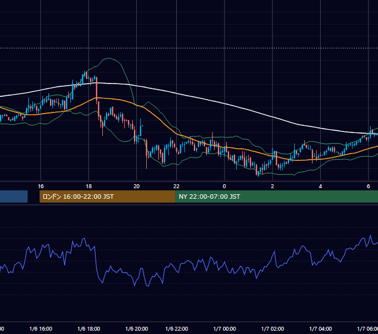Click the 1/7 00:00 label on lower axis

coord(225,328)
